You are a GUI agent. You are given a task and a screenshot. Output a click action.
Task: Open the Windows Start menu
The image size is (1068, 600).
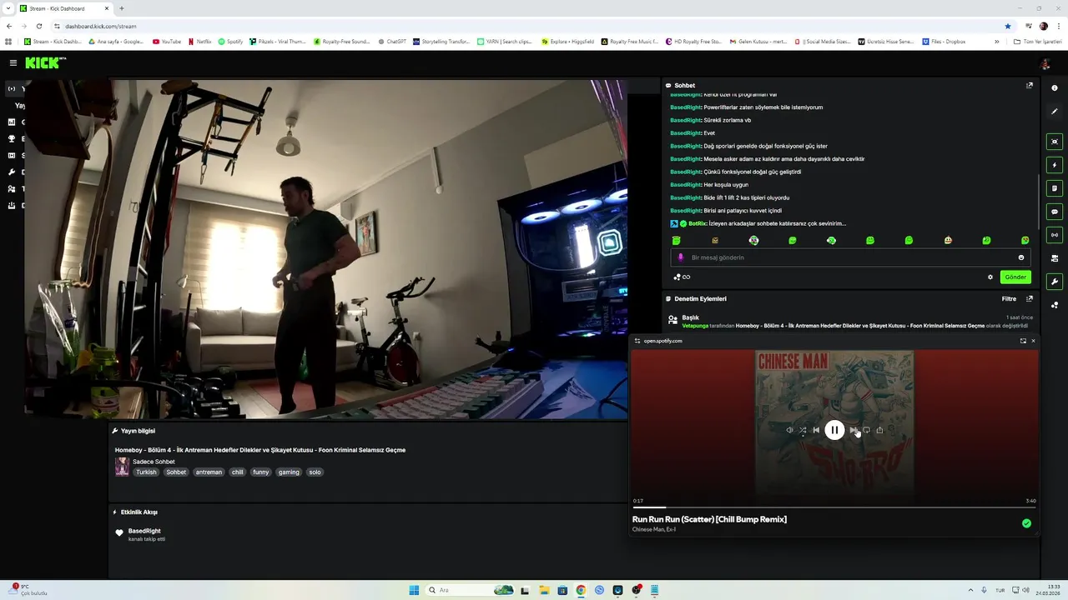(414, 590)
